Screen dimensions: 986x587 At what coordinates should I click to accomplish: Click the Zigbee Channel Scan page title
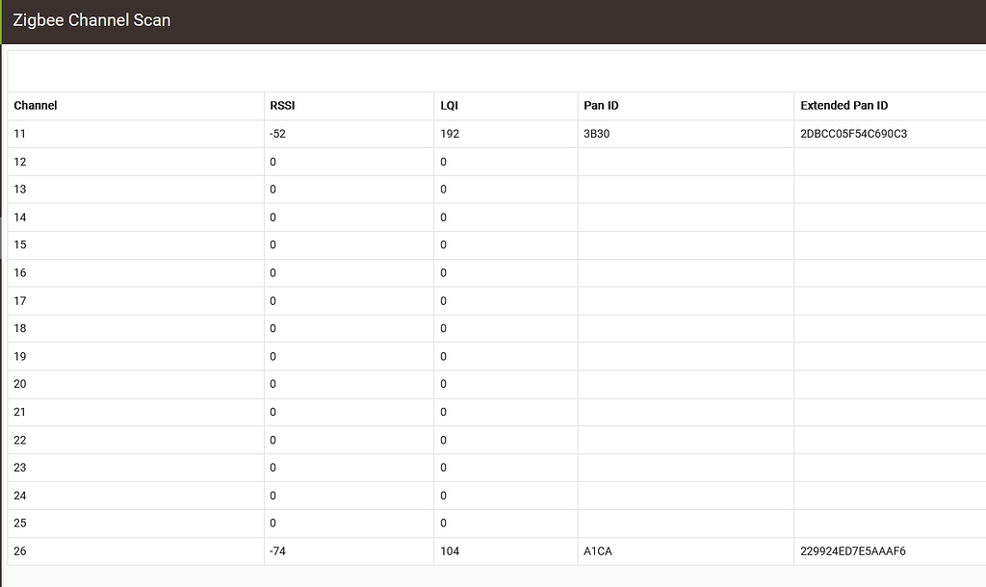[91, 20]
